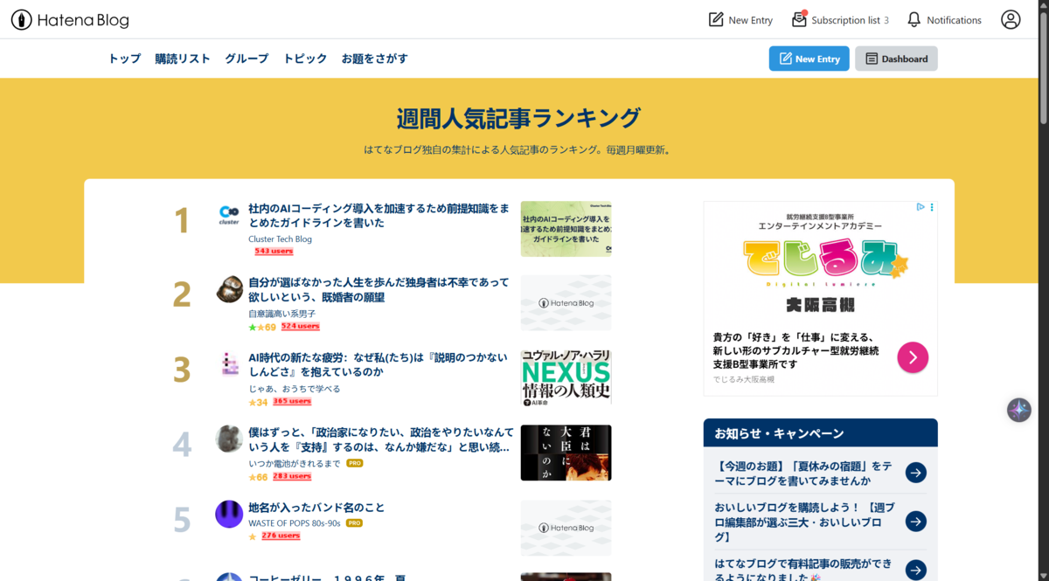
Task: Click the WASTE OF POPS 80s-90s avatar
Action: tap(229, 514)
